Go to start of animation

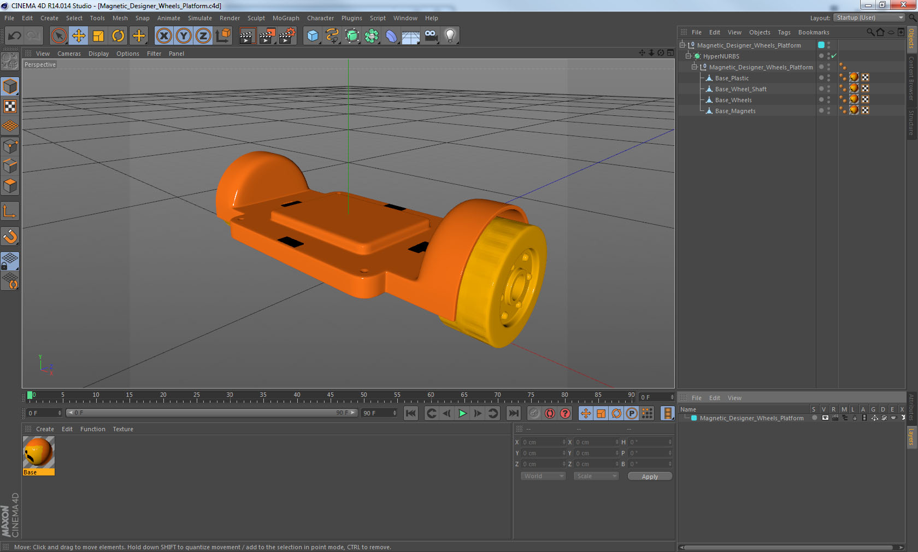[x=411, y=413]
